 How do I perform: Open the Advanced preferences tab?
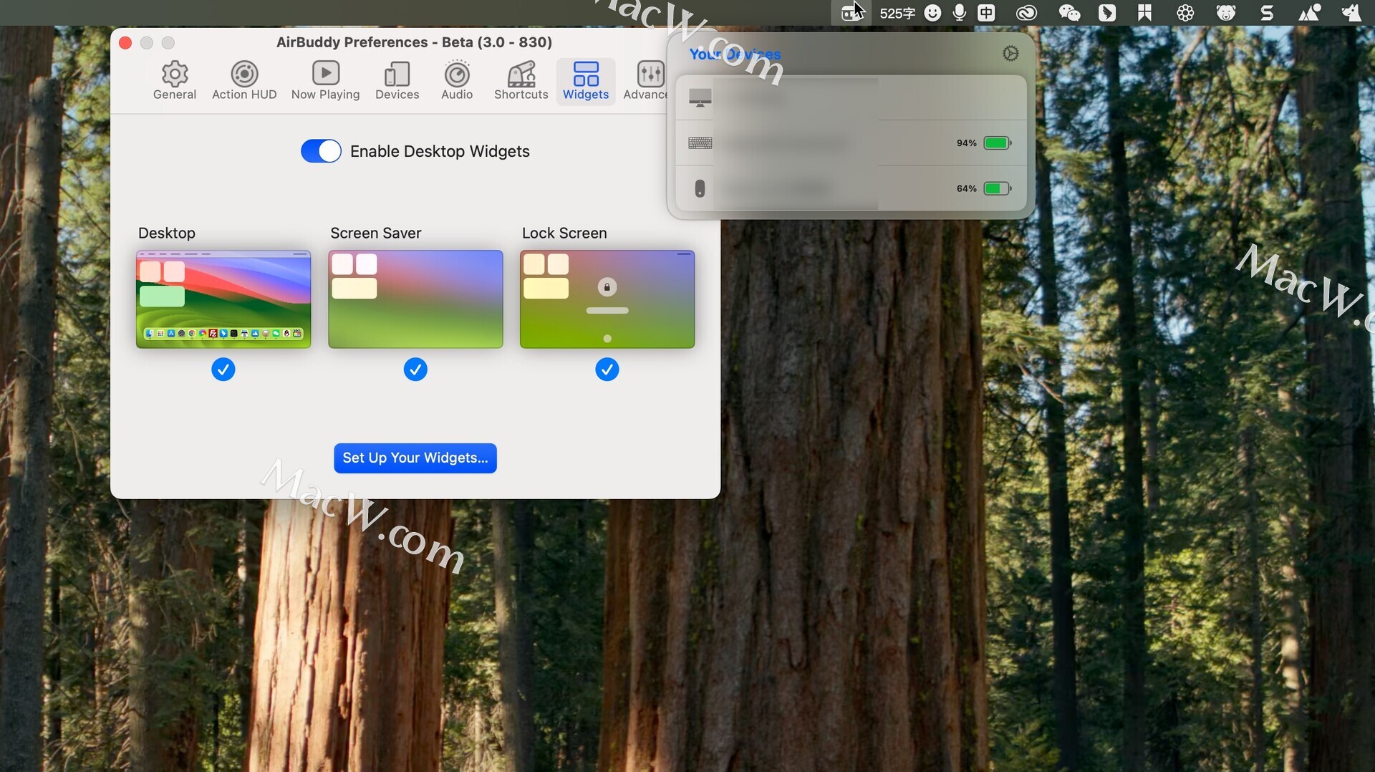pyautogui.click(x=645, y=81)
